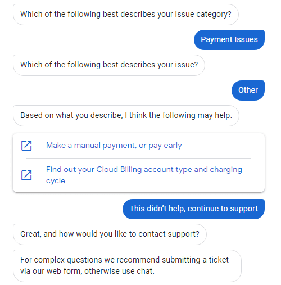Click the word cycle in the billing link
Viewport: 281px width, 285px height.
click(56, 181)
